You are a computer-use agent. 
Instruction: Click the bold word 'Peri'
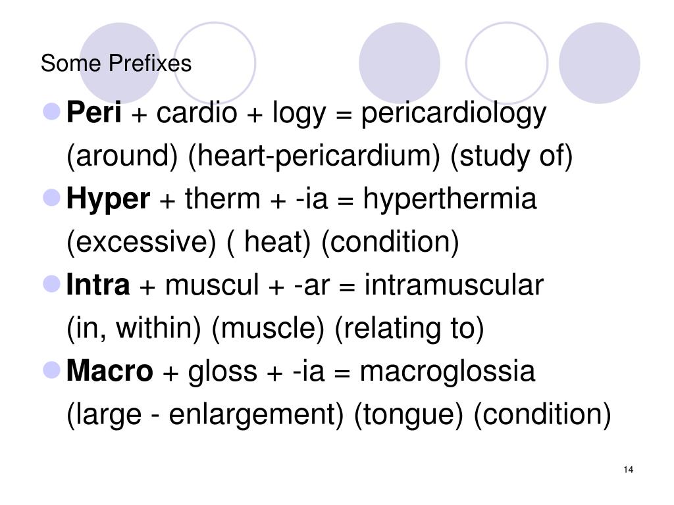(93, 112)
